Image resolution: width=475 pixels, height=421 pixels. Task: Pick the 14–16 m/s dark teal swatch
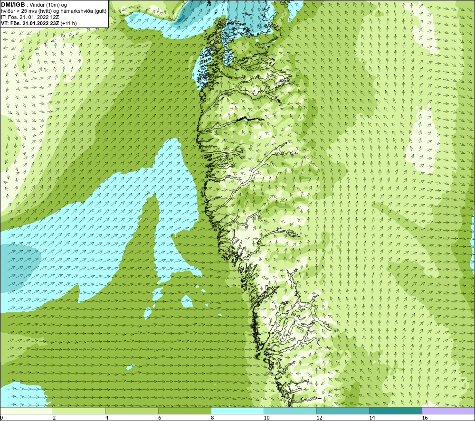point(395,411)
